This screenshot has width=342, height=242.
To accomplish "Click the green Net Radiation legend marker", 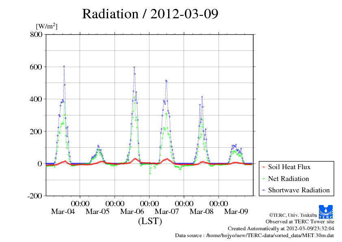I will (x=263, y=179).
